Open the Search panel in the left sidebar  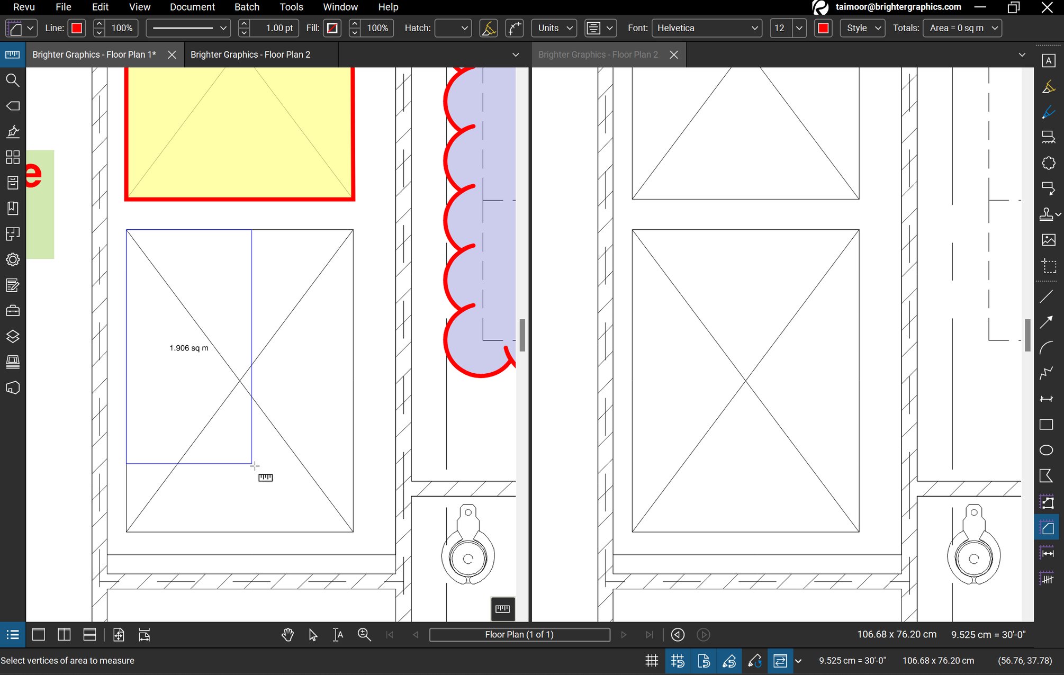pos(13,80)
